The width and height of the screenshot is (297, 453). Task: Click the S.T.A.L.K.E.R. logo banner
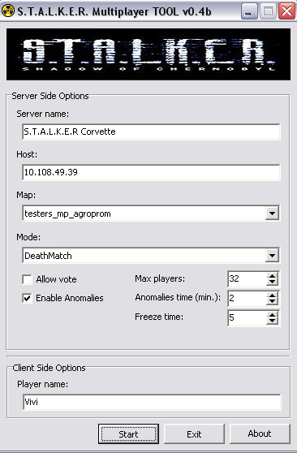tap(148, 54)
